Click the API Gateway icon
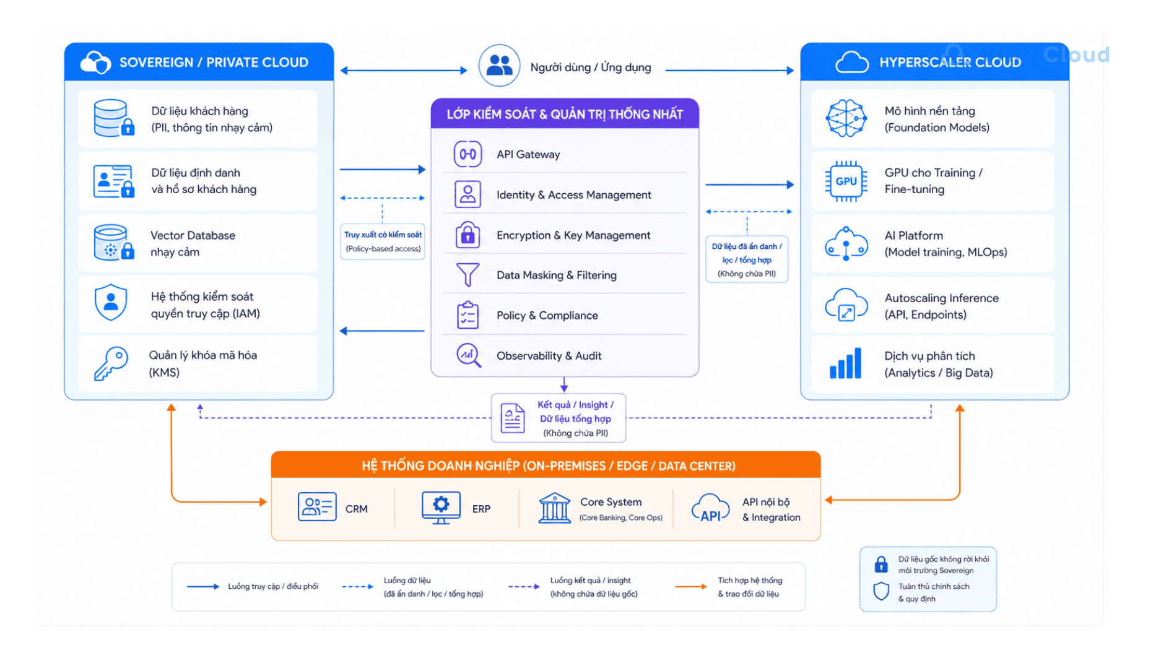This screenshot has width=1174, height=650. (467, 154)
